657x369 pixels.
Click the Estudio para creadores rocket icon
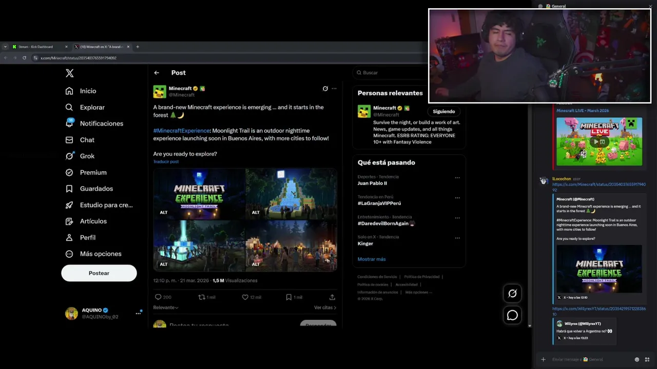coord(69,205)
